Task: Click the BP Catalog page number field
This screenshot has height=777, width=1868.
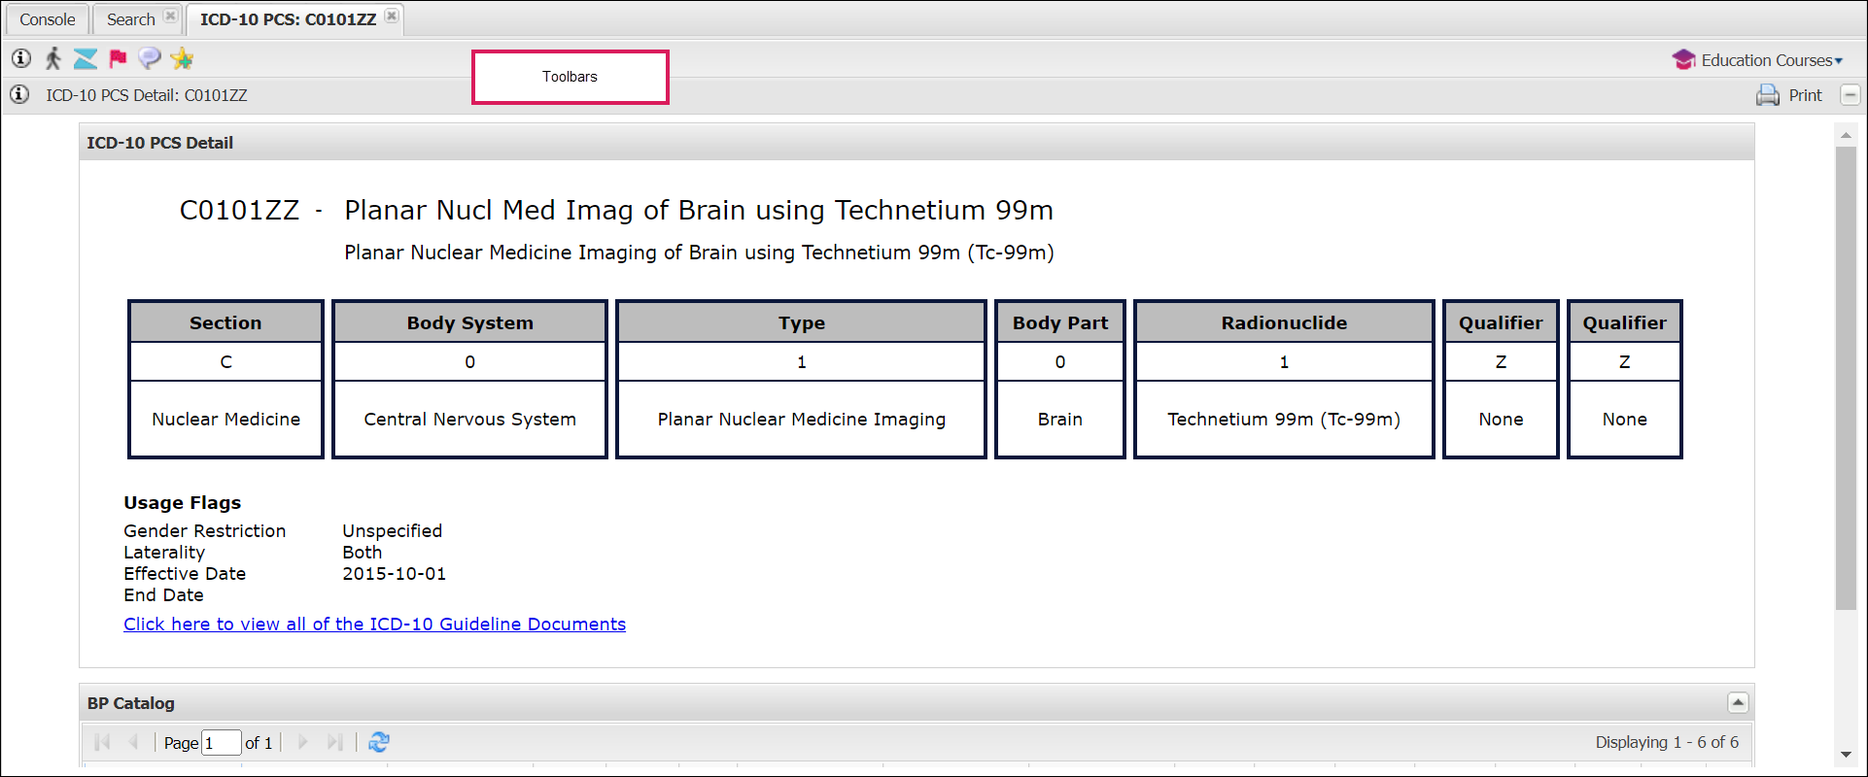Action: point(222,743)
